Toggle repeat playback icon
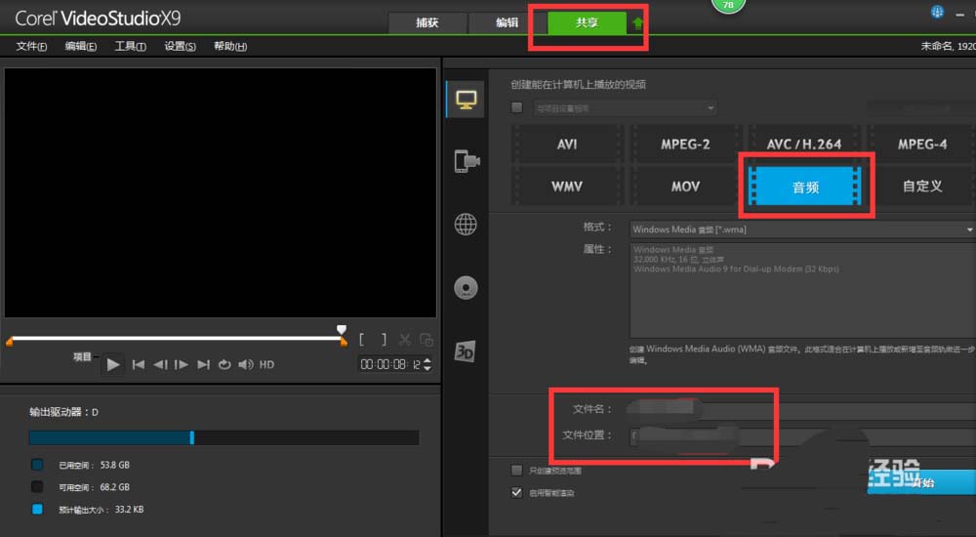The width and height of the screenshot is (976, 537). [224, 364]
